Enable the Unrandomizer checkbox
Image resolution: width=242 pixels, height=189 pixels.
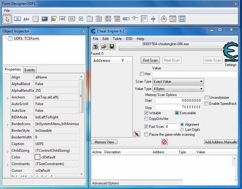tap(206, 97)
